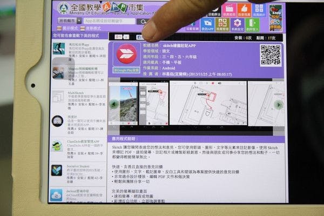
Task: Tap the 安裝:0次 install count text
Action: tap(243, 38)
